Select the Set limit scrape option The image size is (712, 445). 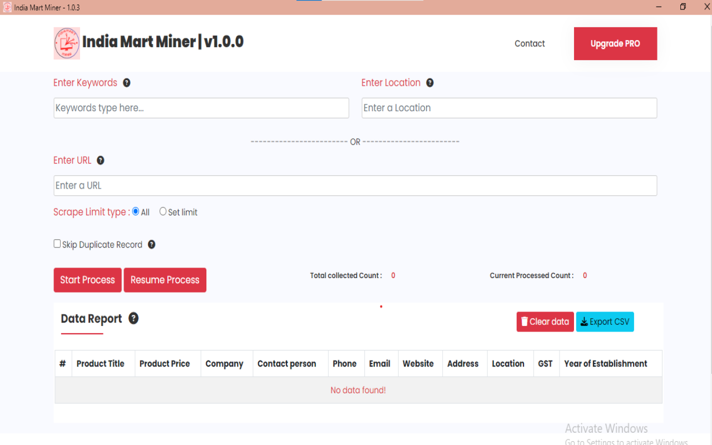pos(162,211)
